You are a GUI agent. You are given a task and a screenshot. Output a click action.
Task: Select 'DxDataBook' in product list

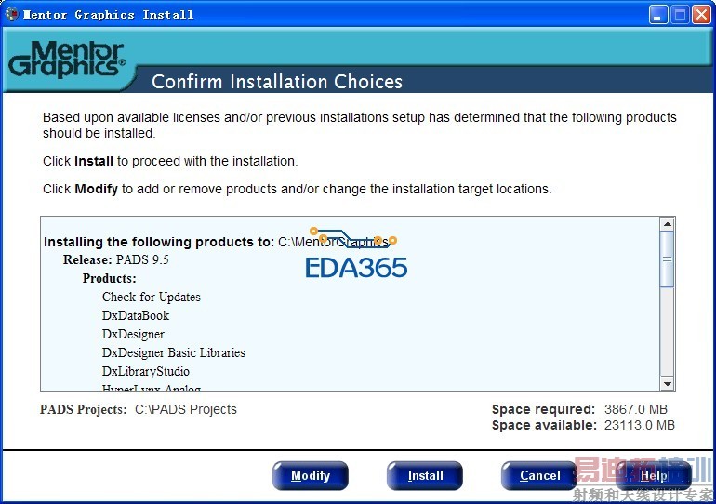(x=136, y=315)
